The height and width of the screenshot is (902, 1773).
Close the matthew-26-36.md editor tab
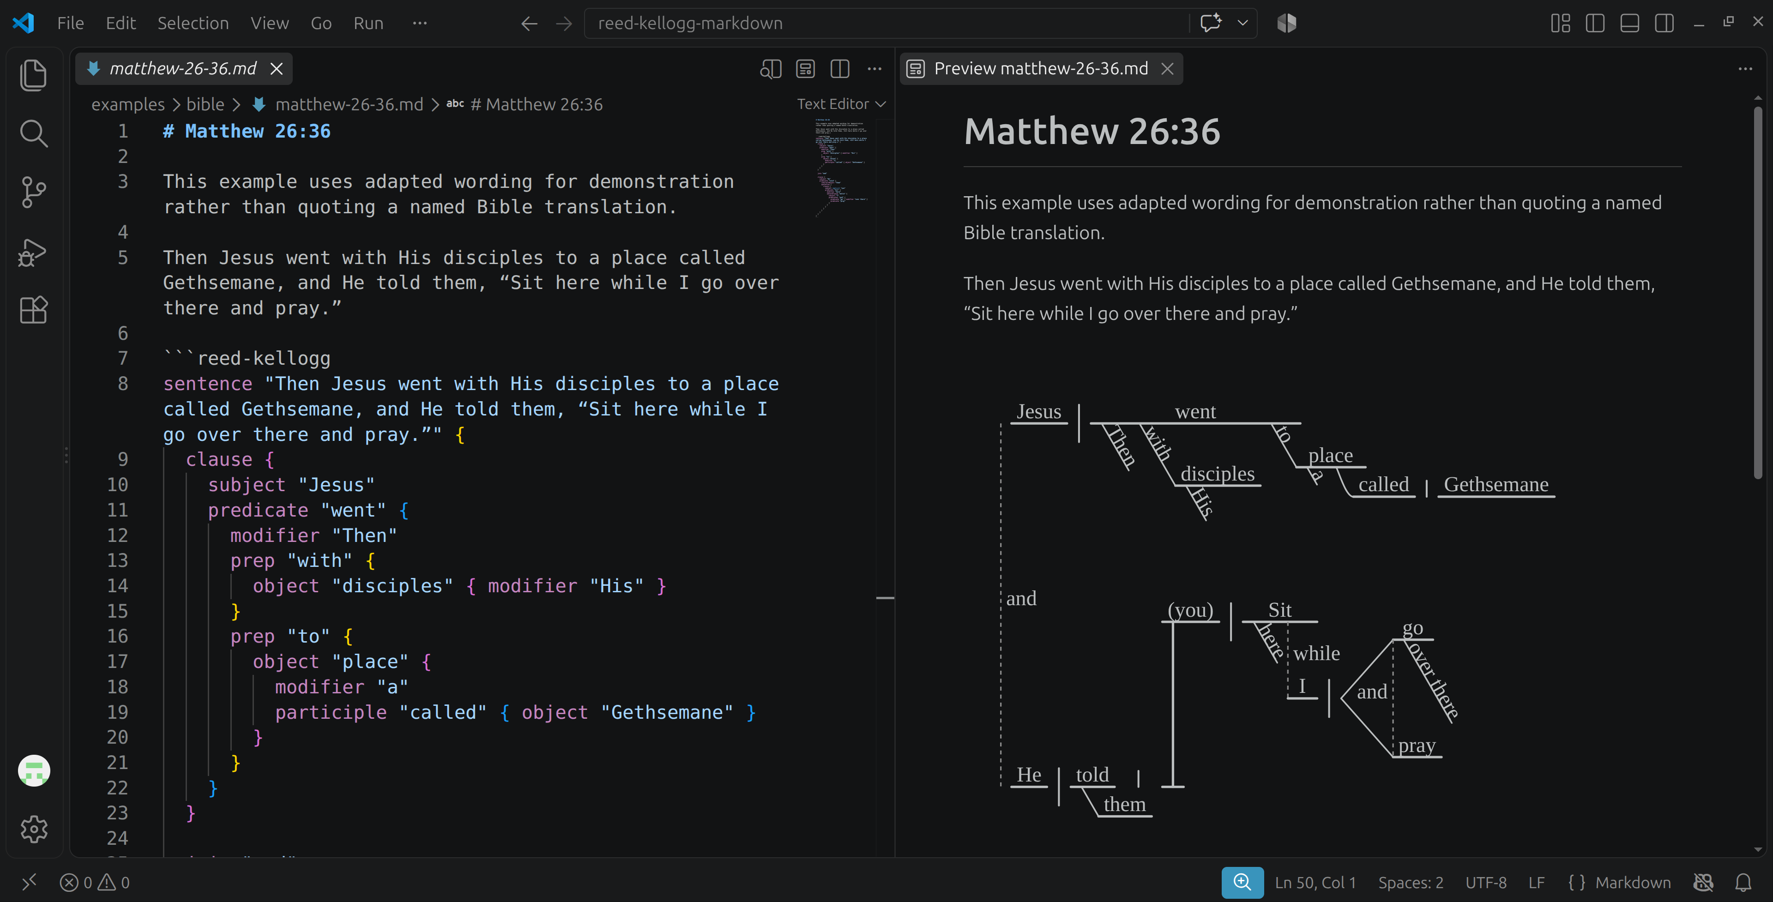276,69
